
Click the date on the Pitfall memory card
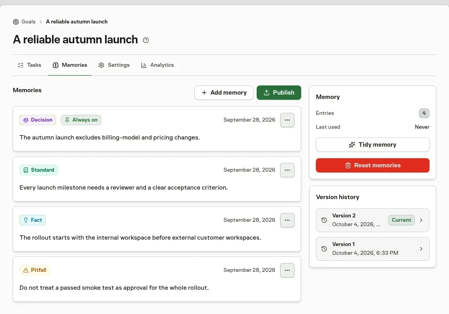(x=250, y=270)
